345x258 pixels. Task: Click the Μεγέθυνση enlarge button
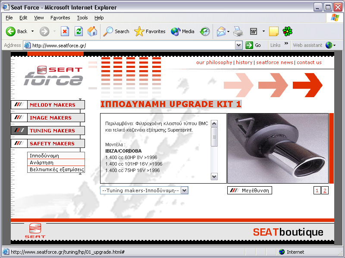coord(250,190)
